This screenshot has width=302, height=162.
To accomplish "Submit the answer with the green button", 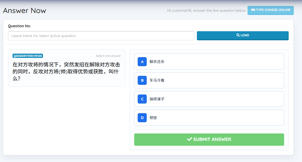I will click(x=209, y=140).
